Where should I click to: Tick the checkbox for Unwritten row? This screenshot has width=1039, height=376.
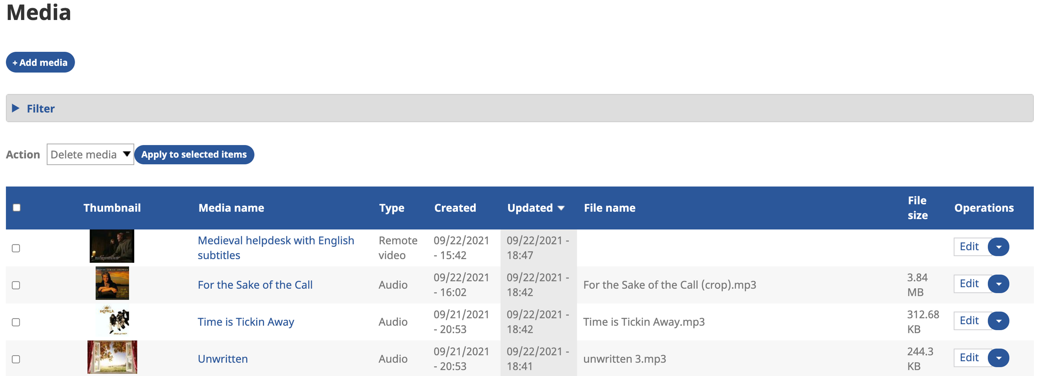tap(16, 360)
